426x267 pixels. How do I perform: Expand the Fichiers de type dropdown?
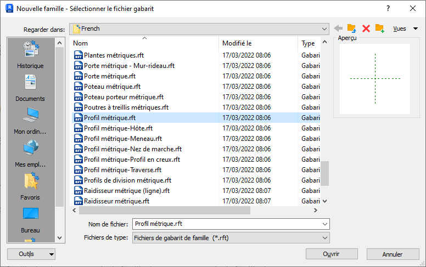click(x=324, y=238)
